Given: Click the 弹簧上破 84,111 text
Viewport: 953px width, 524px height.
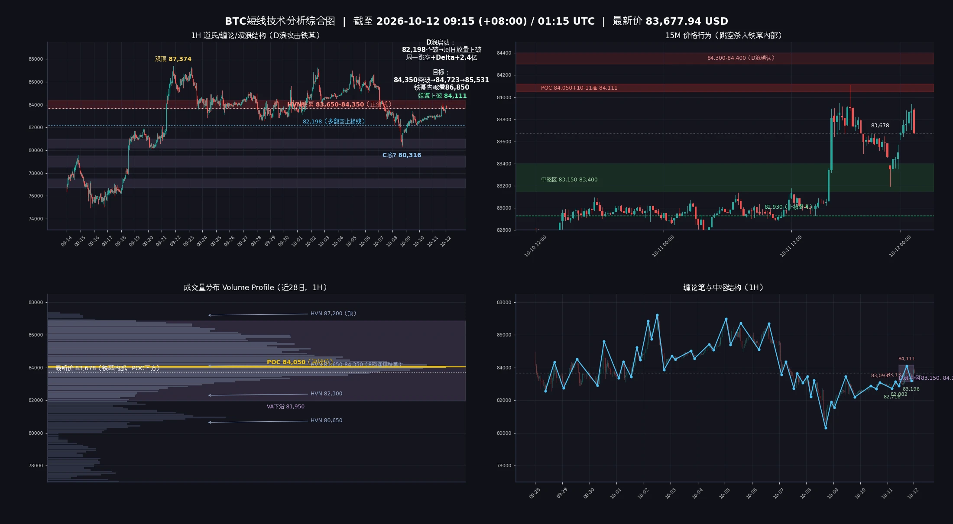Looking at the screenshot, I should tap(442, 96).
